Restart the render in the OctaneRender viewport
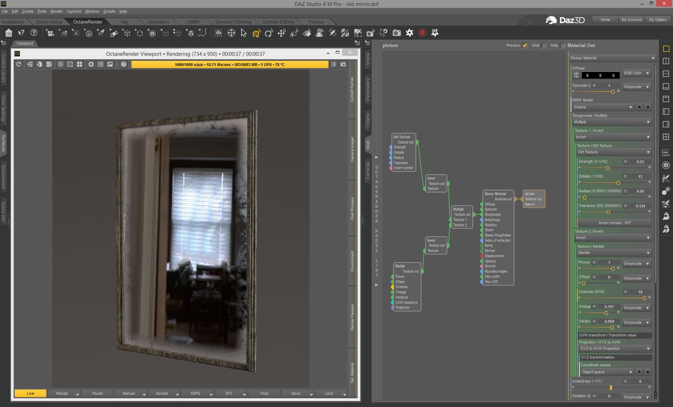This screenshot has width=673, height=407. coord(19,64)
